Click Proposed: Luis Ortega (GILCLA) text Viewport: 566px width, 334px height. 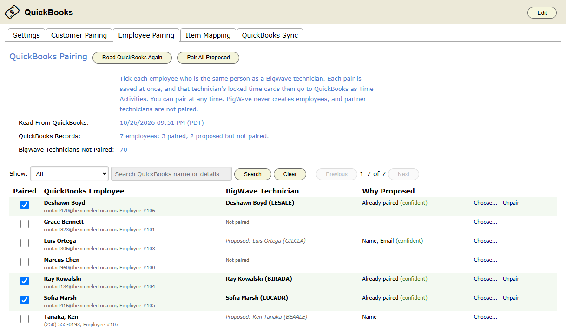click(266, 241)
